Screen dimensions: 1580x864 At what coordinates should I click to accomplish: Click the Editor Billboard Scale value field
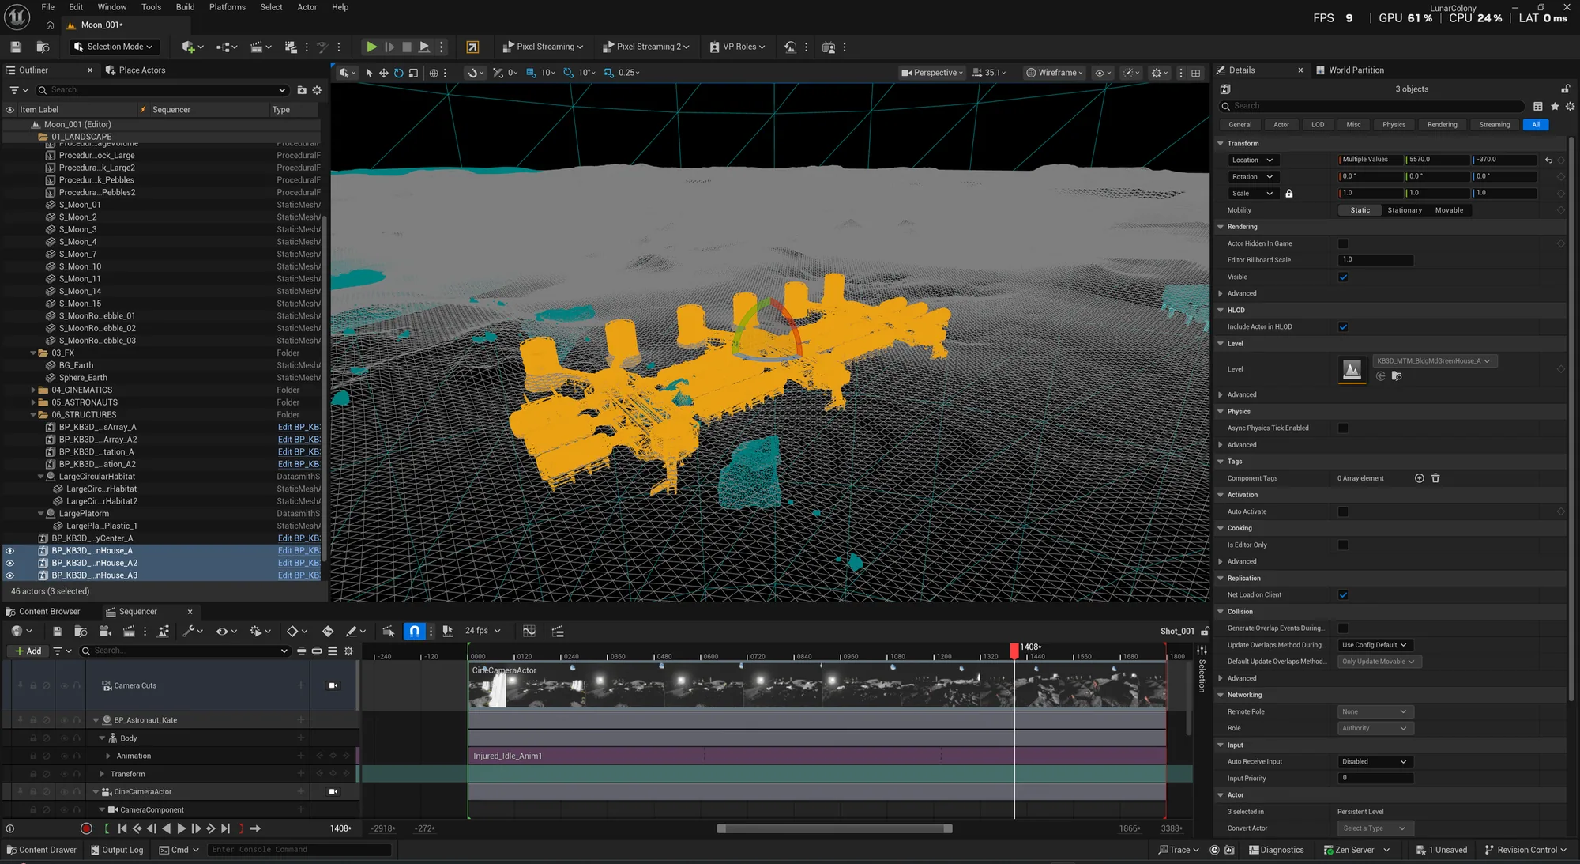[1375, 260]
